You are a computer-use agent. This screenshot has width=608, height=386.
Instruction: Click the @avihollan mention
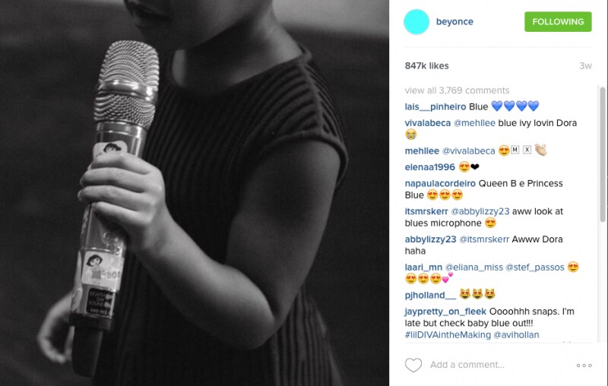(517, 334)
